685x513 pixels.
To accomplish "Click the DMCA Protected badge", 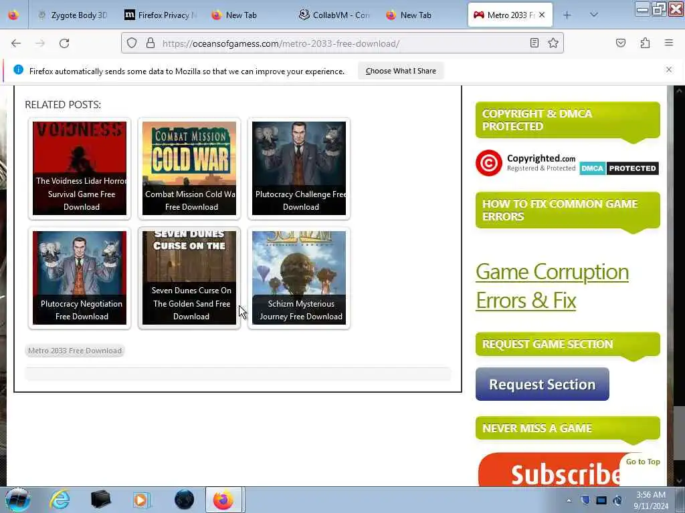I will click(619, 168).
